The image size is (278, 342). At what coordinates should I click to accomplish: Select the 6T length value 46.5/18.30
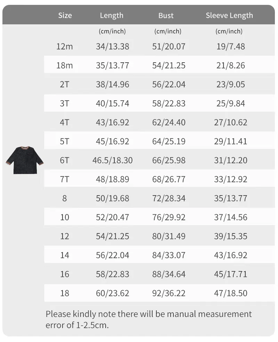pos(113,160)
